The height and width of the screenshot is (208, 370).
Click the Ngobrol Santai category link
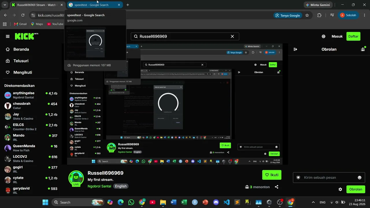[x=99, y=186]
